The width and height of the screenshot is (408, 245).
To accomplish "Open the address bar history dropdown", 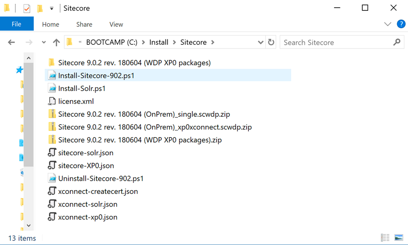I will tap(260, 42).
